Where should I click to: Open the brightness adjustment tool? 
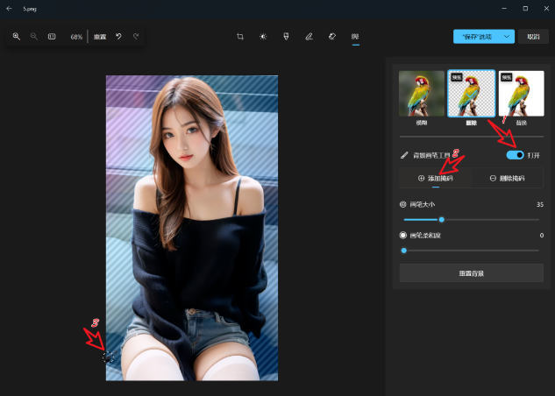click(263, 37)
